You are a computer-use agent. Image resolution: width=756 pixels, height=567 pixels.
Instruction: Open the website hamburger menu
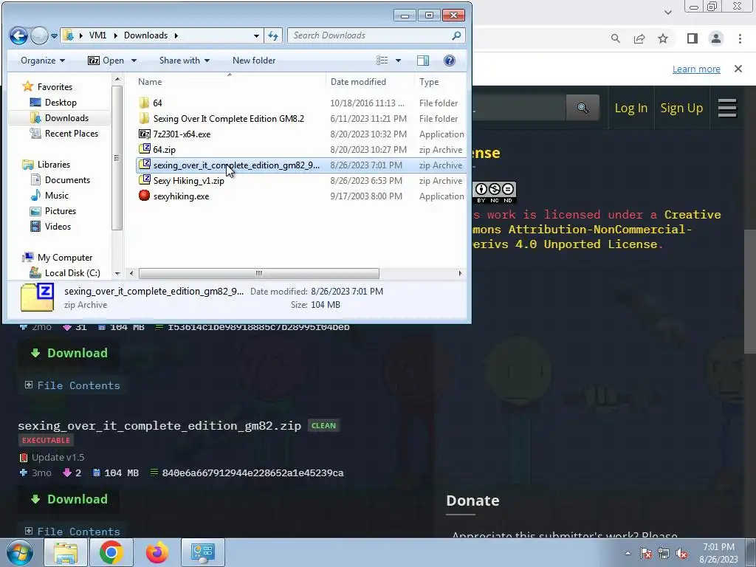click(727, 108)
